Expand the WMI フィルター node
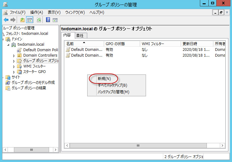Image resolution: width=232 pixels, height=162 pixels. tap(14, 67)
